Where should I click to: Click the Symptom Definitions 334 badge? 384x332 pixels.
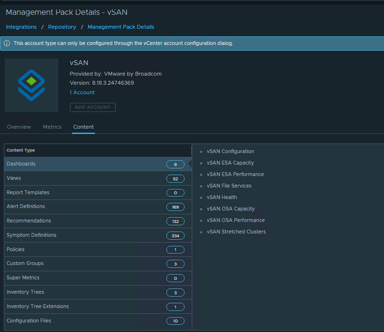pyautogui.click(x=175, y=236)
